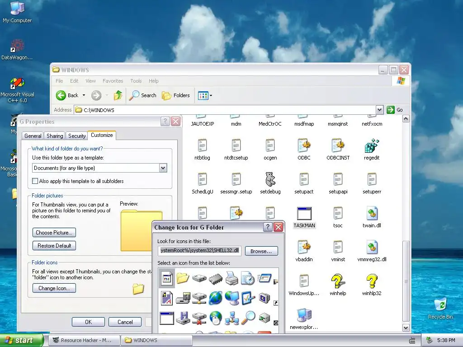Open Microsoft Visual C++ 6.0 shortcut
Image resolution: width=463 pixels, height=347 pixels.
(x=17, y=90)
